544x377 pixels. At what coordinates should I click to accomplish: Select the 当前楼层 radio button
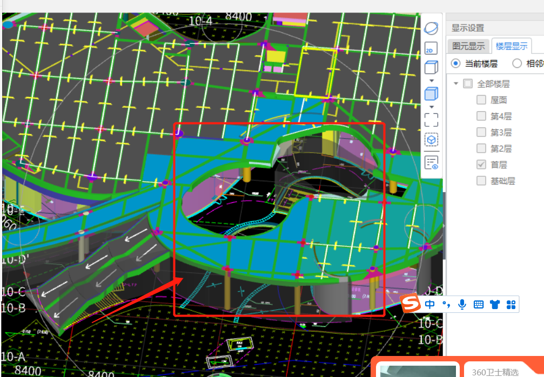pyautogui.click(x=455, y=64)
